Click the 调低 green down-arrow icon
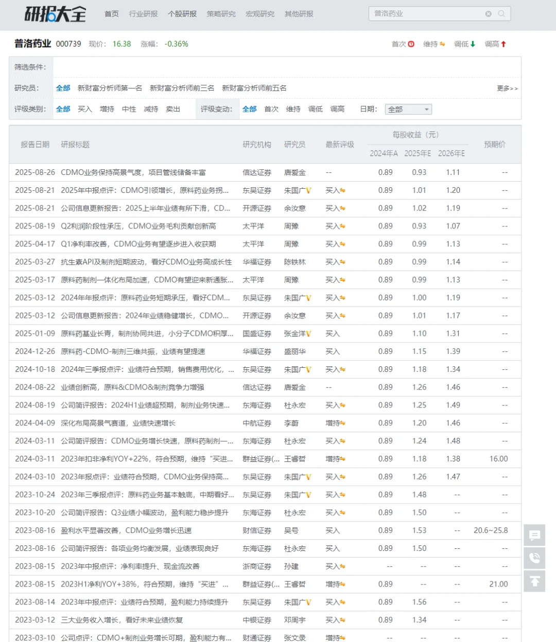The width and height of the screenshot is (556, 642). click(x=473, y=44)
